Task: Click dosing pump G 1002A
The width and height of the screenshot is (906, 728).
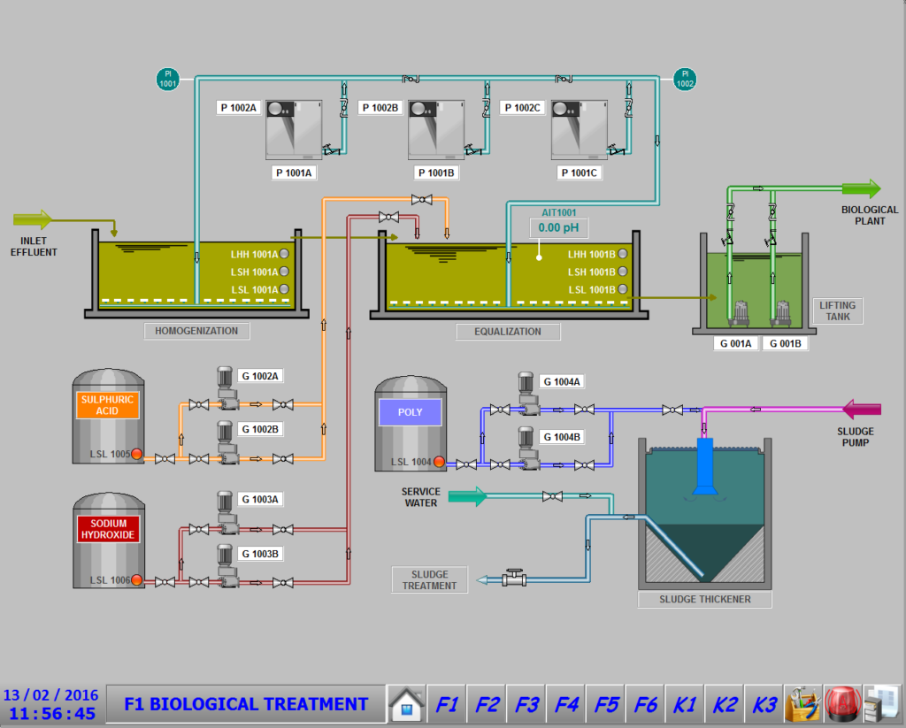Action: tap(227, 387)
